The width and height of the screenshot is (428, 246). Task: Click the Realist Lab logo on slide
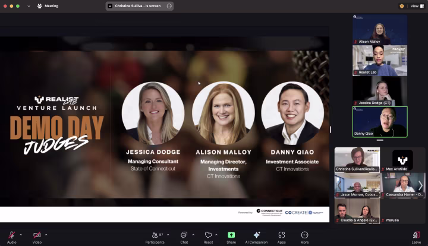click(56, 100)
